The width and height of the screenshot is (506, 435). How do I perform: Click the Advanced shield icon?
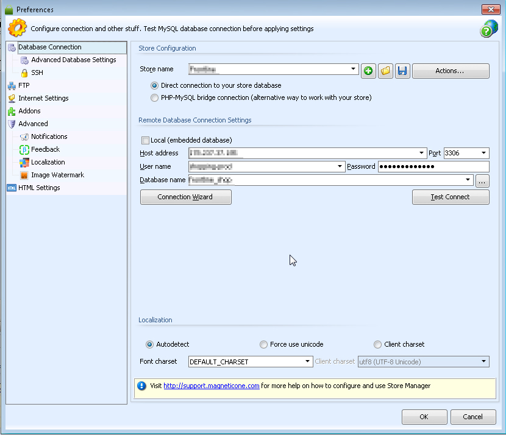[12, 124]
